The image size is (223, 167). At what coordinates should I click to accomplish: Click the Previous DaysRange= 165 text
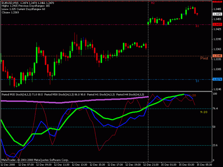tap(34, 6)
